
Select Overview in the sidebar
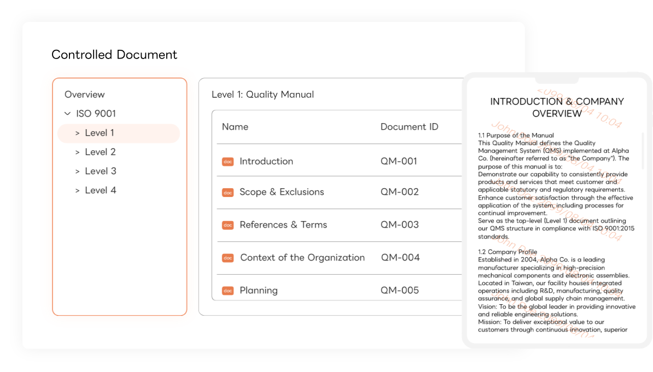85,95
